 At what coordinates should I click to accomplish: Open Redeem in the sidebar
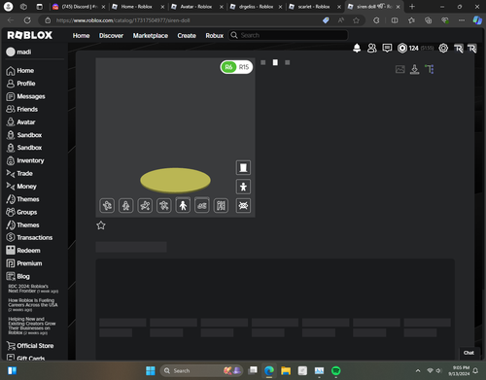[23, 251]
